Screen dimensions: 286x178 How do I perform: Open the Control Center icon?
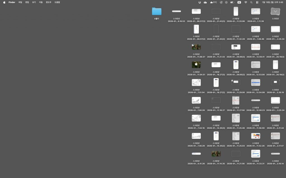click(x=257, y=2)
